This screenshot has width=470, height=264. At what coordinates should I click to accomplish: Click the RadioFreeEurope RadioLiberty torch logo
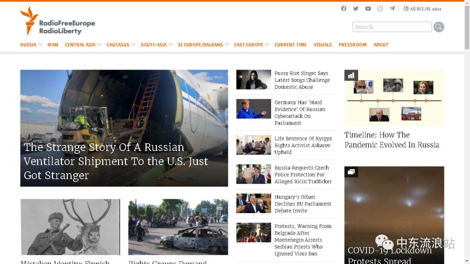coord(57,22)
